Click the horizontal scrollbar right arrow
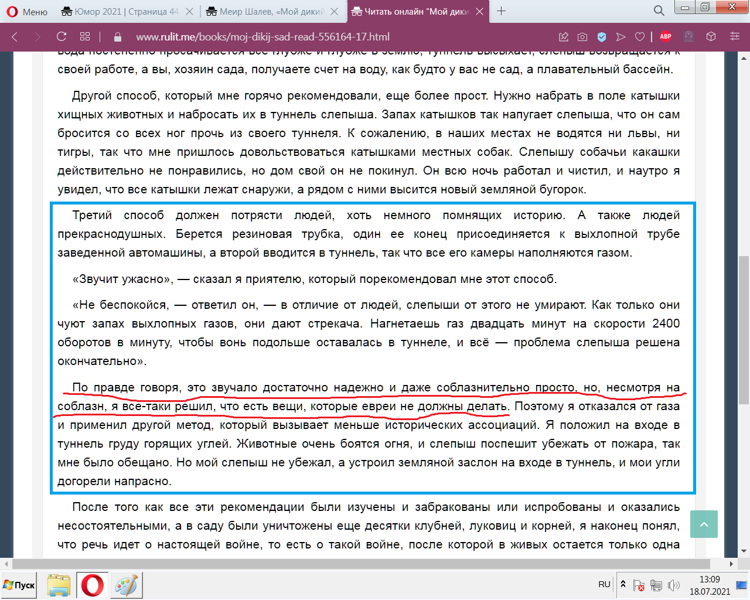 pos(731,564)
